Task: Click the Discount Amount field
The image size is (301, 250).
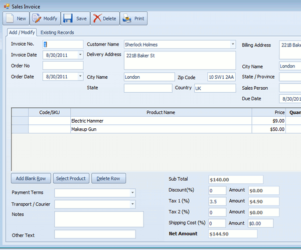Action: 264,190
